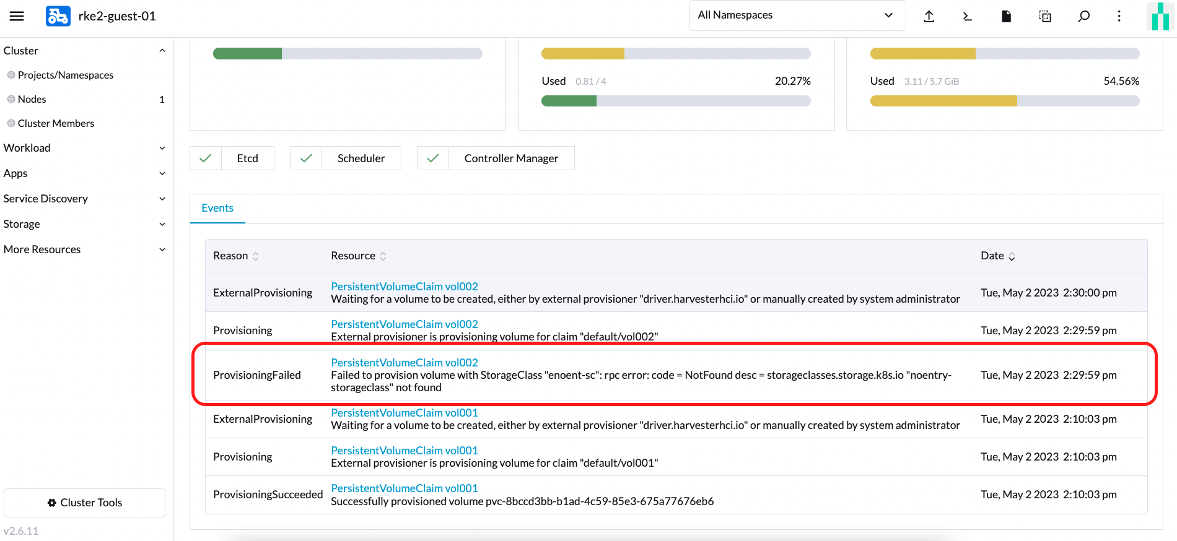The image size is (1177, 541).
Task: Click the import YAML upload icon
Action: (929, 16)
